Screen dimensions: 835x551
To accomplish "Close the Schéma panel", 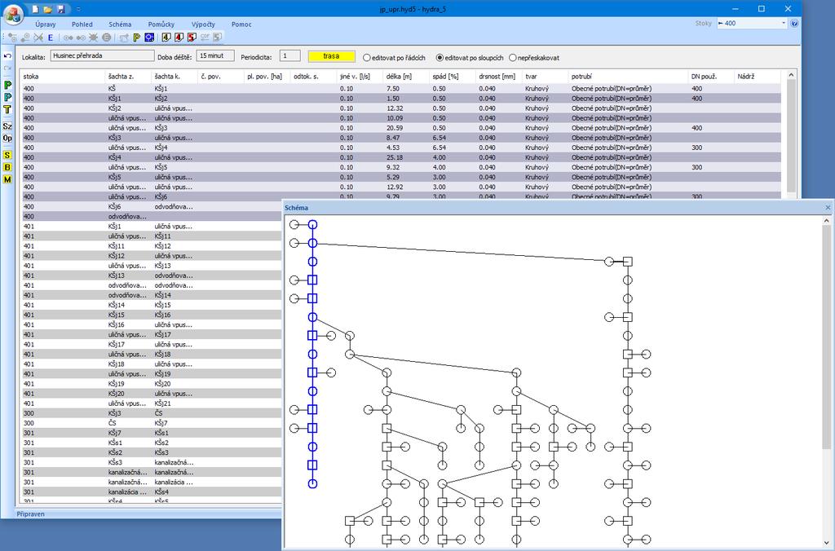I will (x=828, y=208).
